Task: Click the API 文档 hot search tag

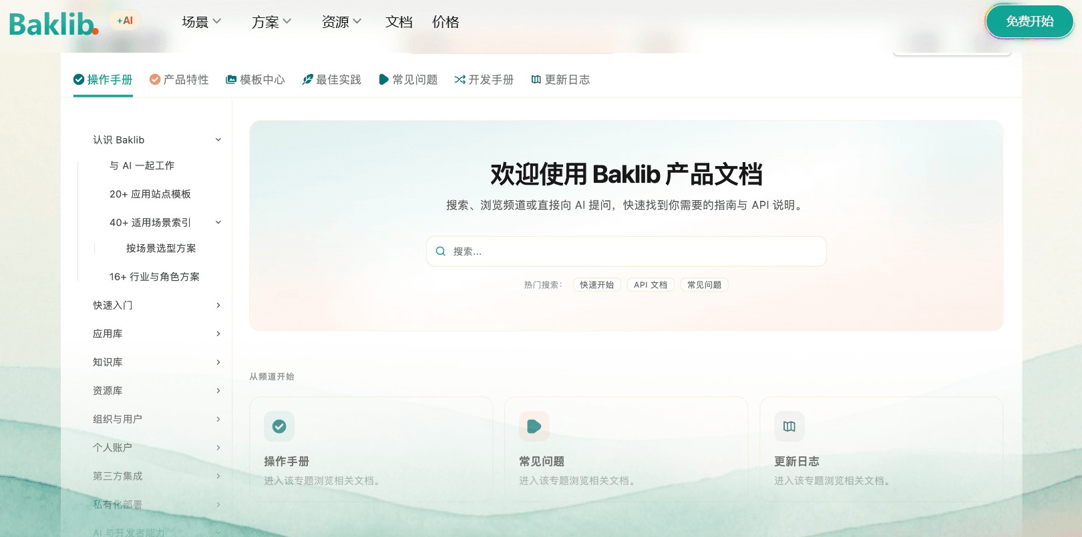Action: tap(651, 285)
